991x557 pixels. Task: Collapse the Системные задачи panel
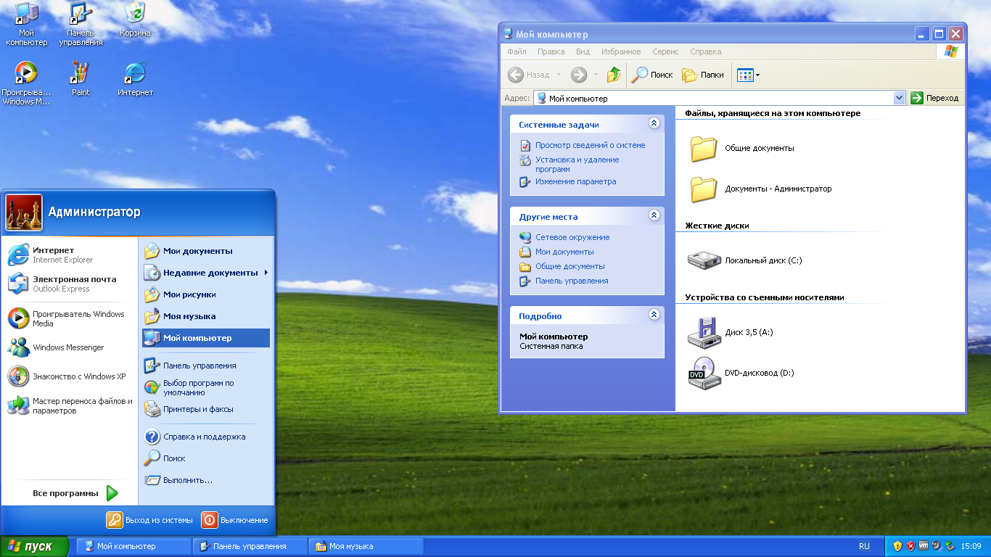[x=654, y=124]
